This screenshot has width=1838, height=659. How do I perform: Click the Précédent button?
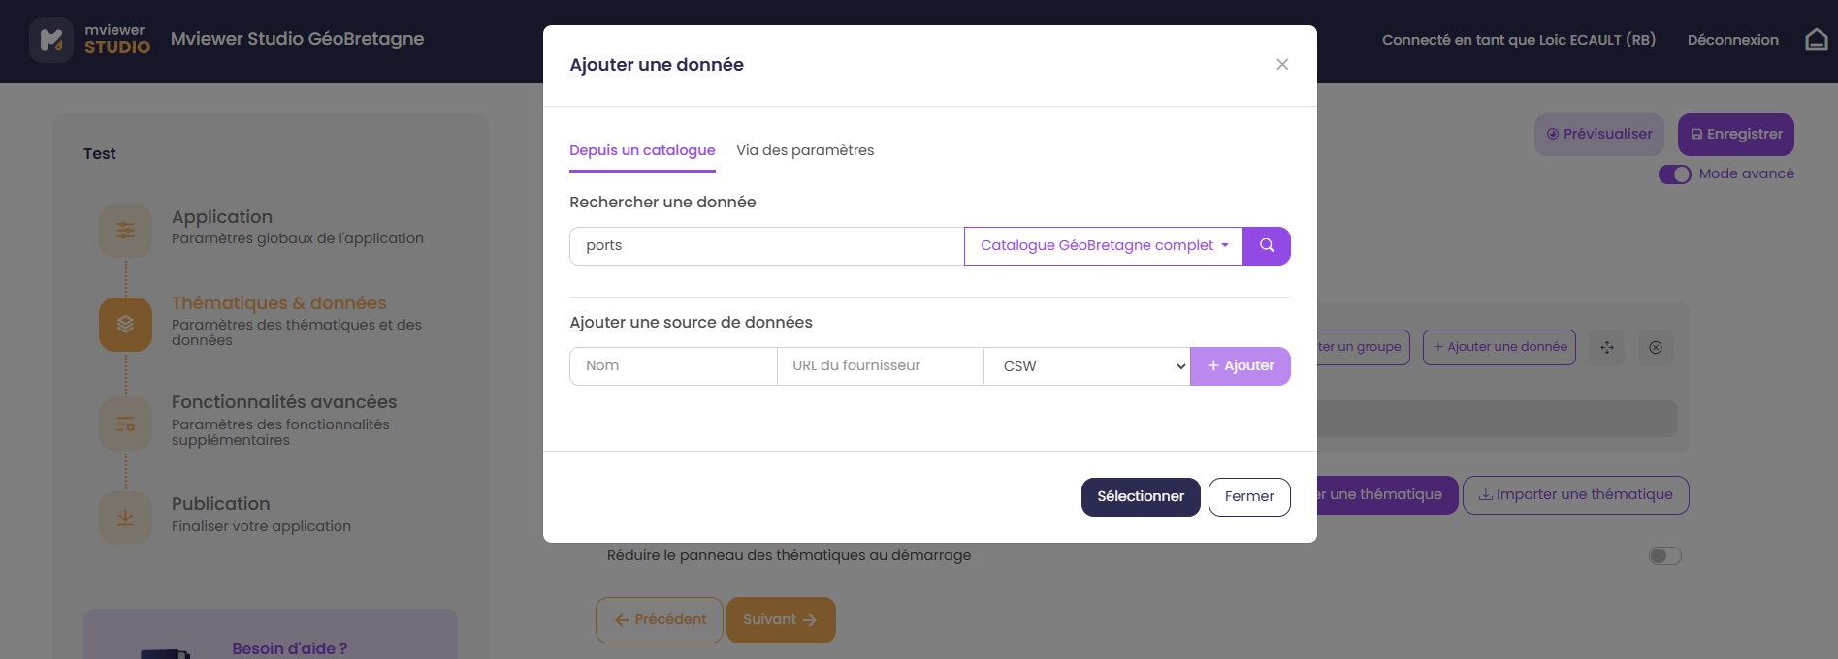660,620
